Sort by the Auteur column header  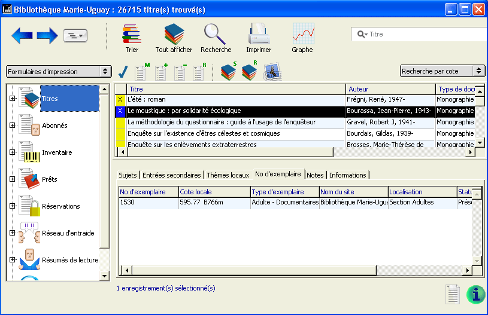click(x=390, y=89)
